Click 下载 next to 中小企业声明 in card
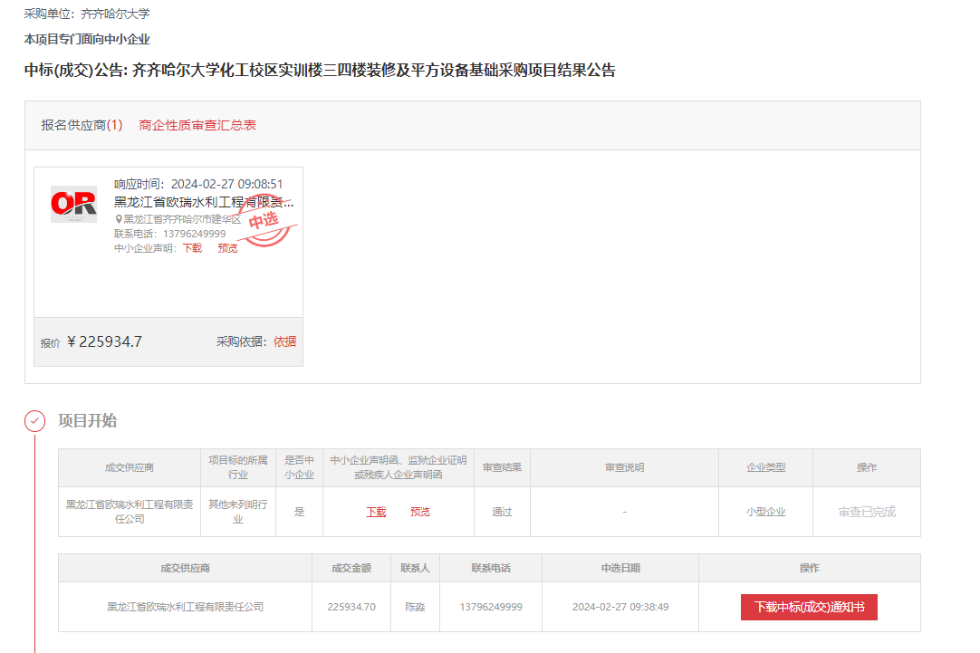The width and height of the screenshot is (980, 653). pos(192,248)
